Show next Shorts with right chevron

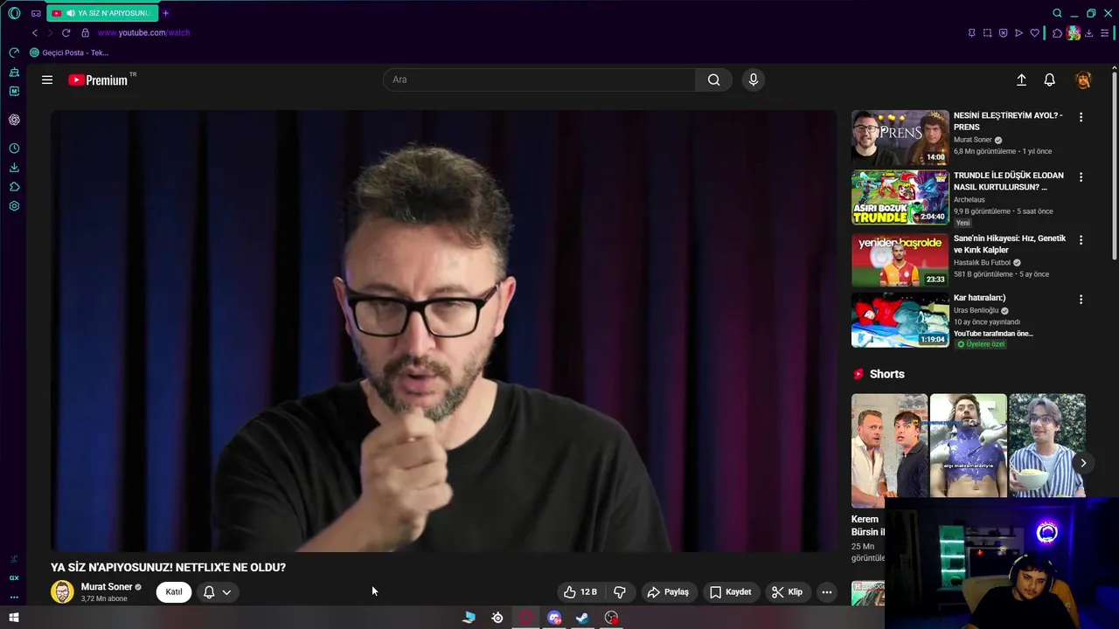click(1082, 464)
